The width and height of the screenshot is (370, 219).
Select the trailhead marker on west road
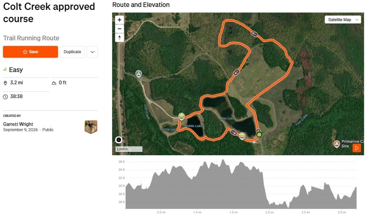click(139, 74)
